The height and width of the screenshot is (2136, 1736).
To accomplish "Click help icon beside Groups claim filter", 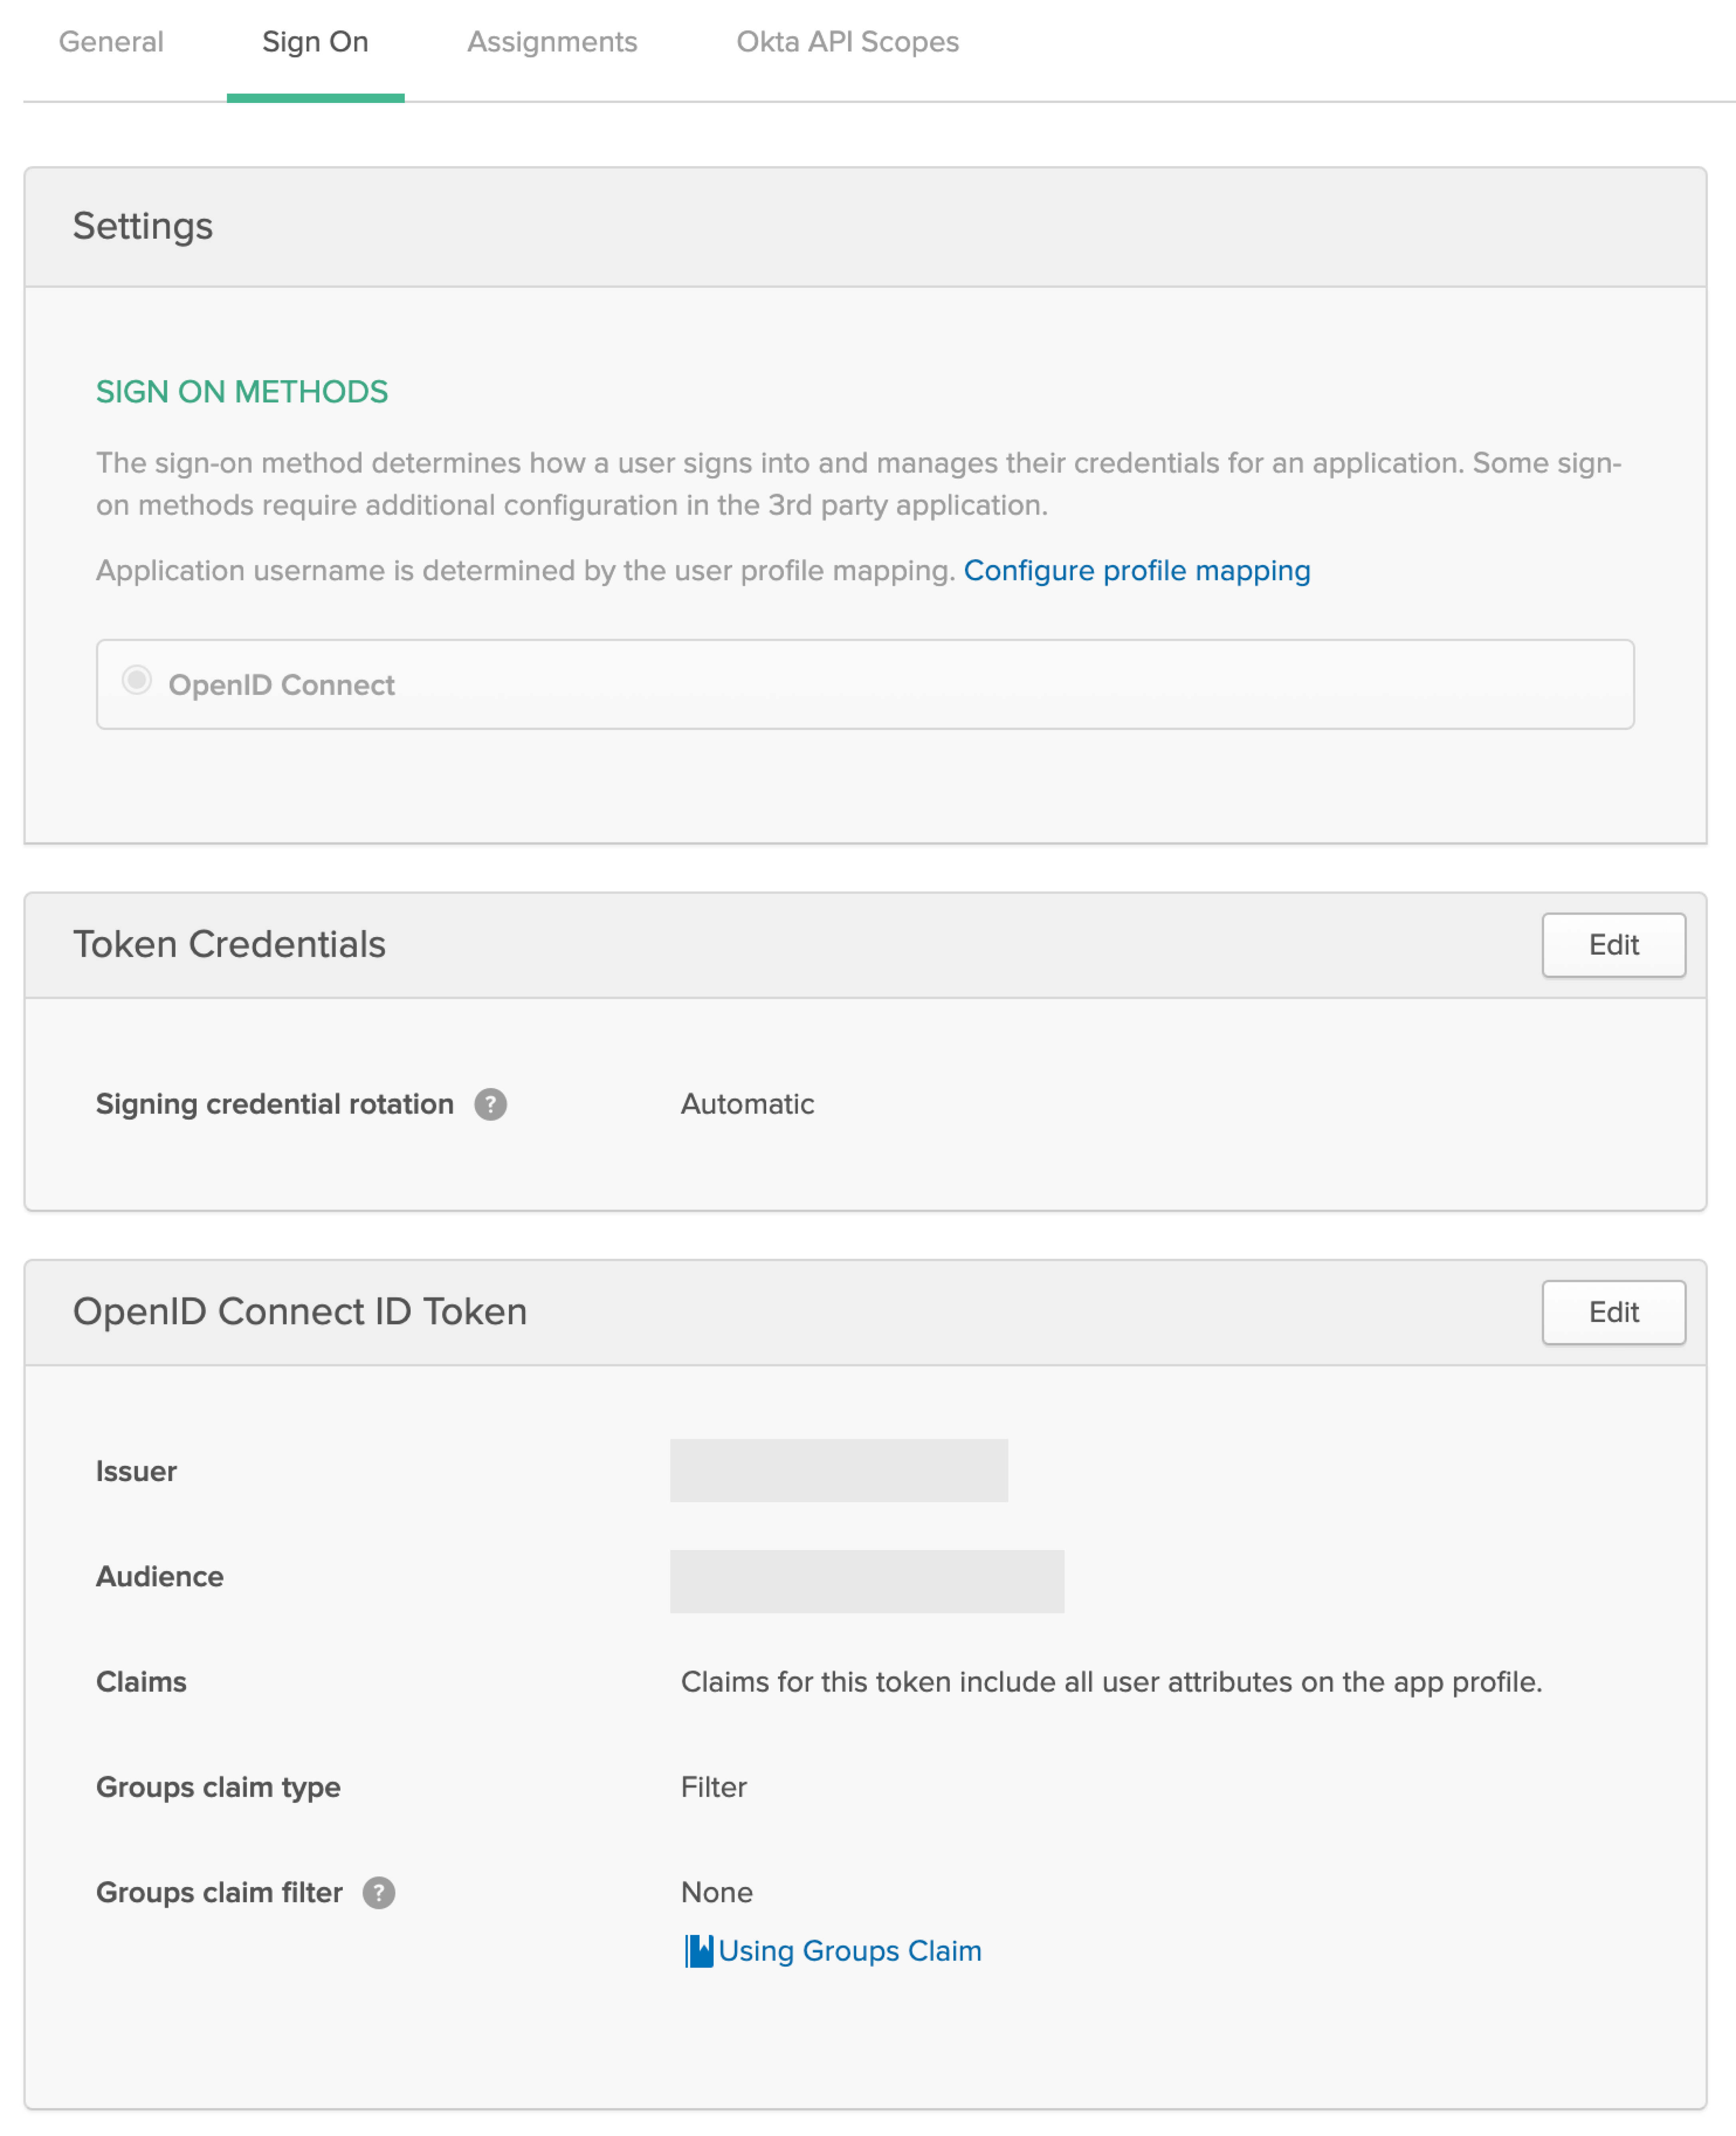I will click(379, 1892).
